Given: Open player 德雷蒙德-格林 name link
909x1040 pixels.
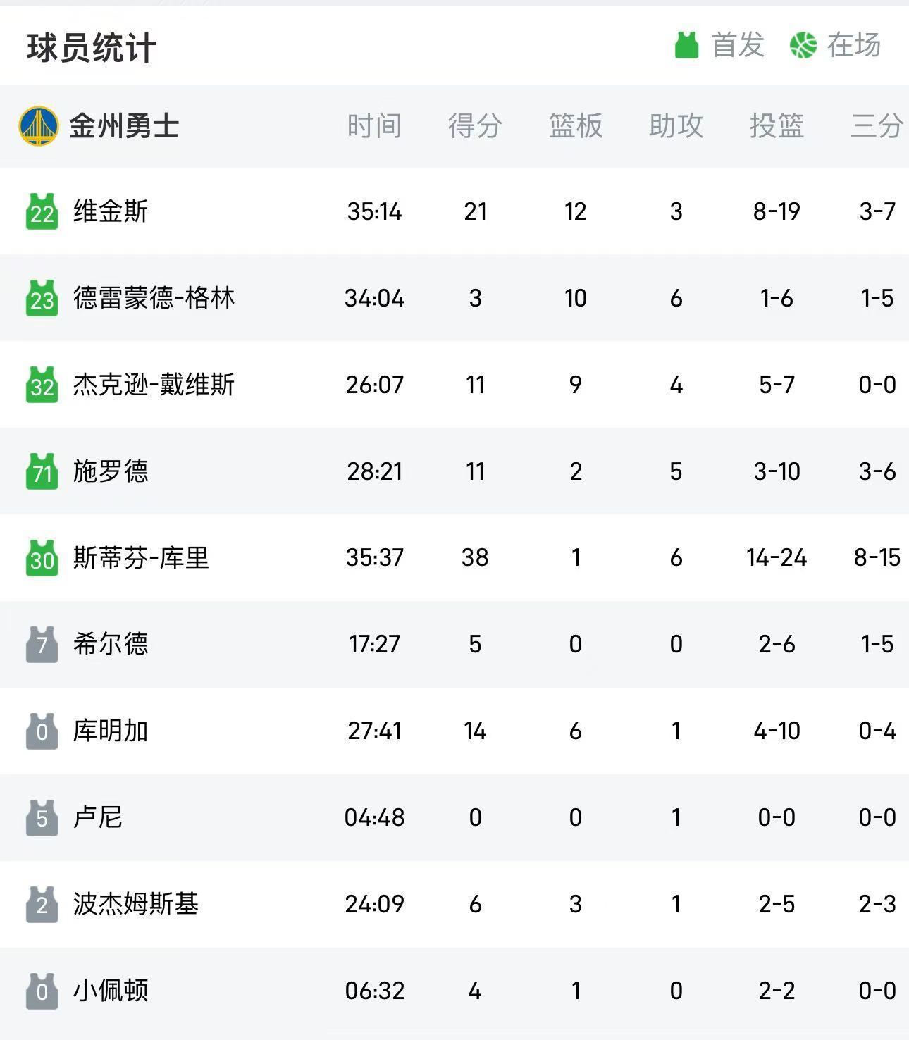Looking at the screenshot, I should pos(154,298).
